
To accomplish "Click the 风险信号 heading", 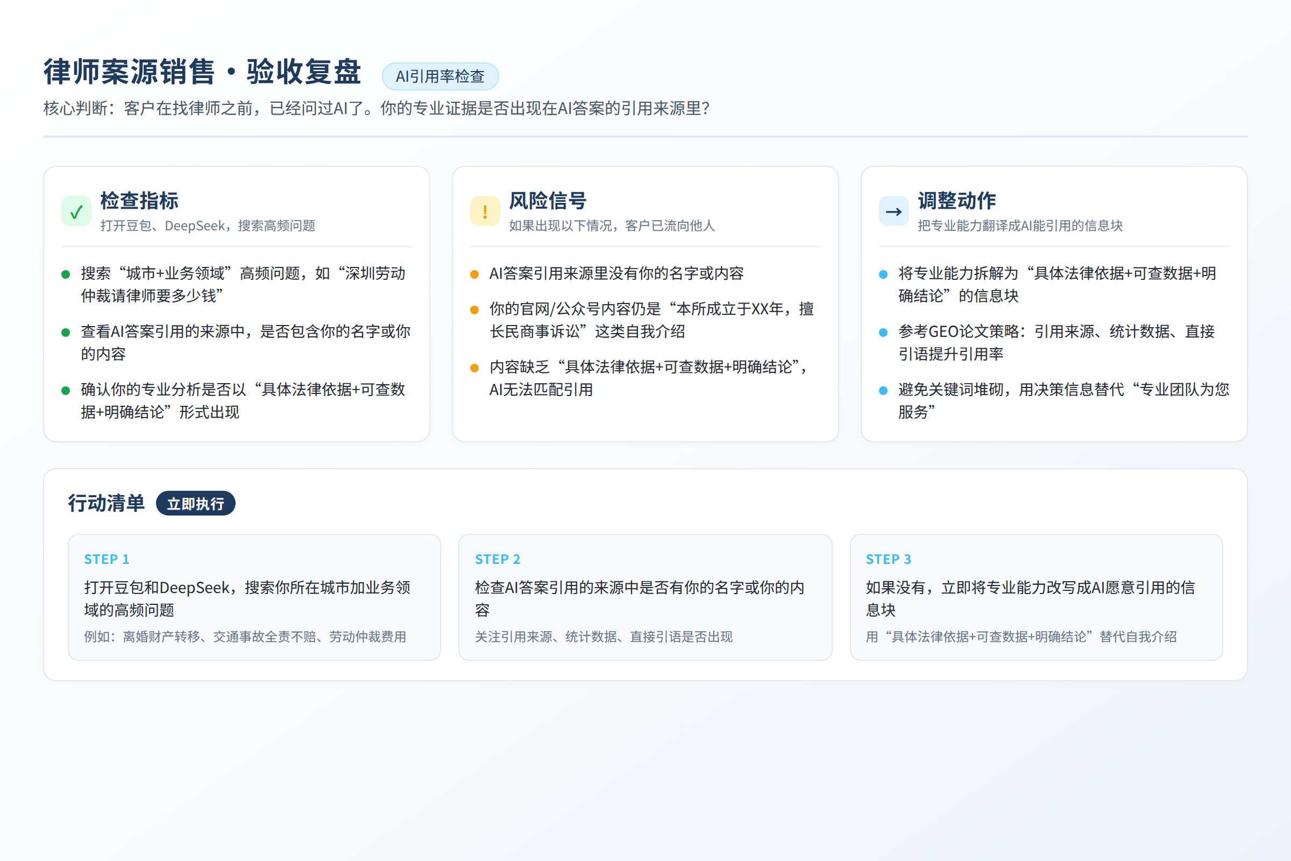I will (548, 201).
